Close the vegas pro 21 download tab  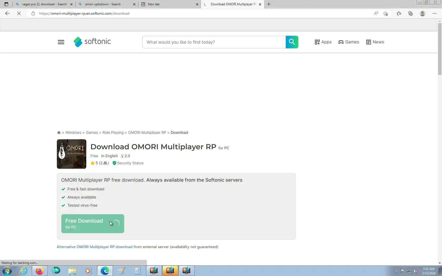71,4
